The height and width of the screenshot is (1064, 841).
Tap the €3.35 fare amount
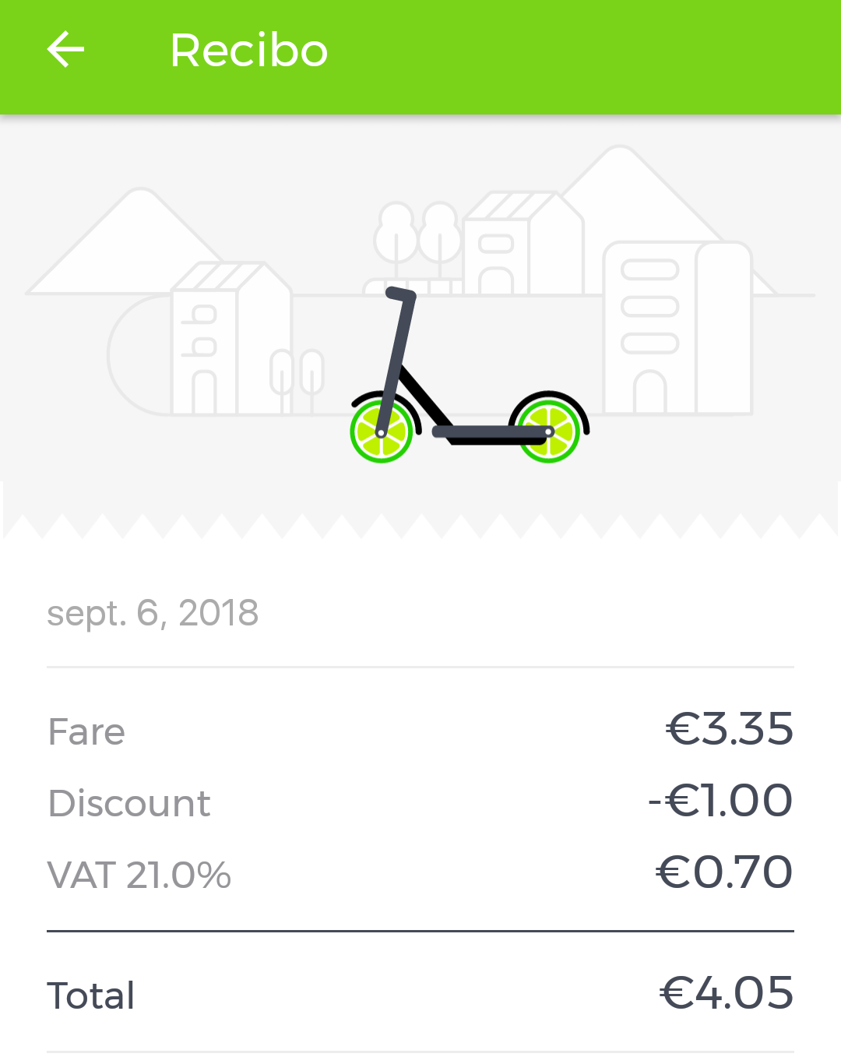click(x=728, y=729)
